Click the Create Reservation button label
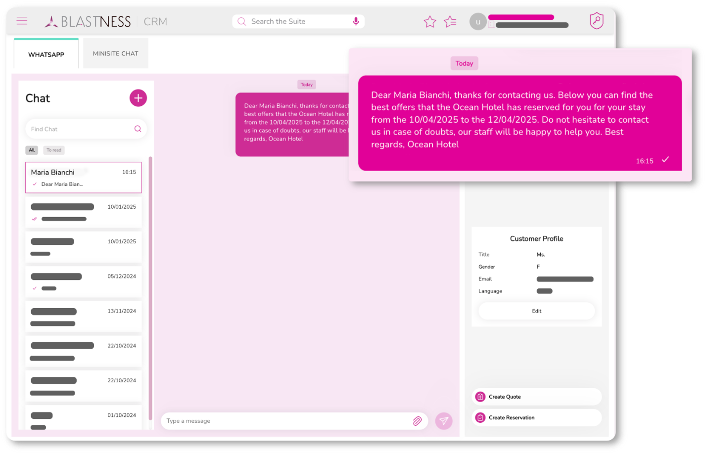Screen dimensions: 706x454 tap(512, 417)
